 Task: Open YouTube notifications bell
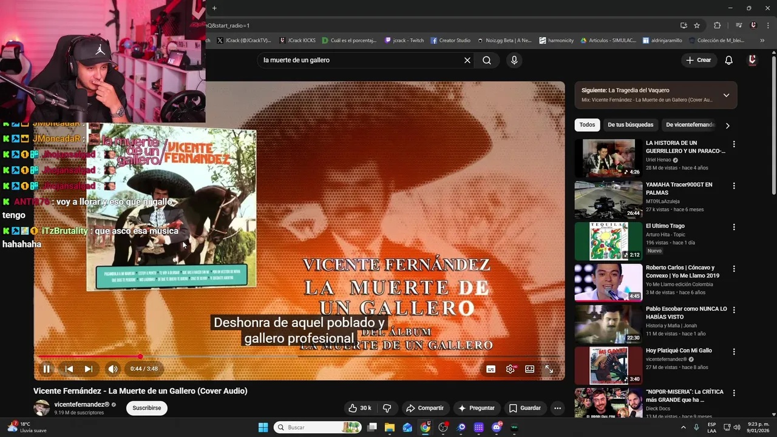[729, 60]
